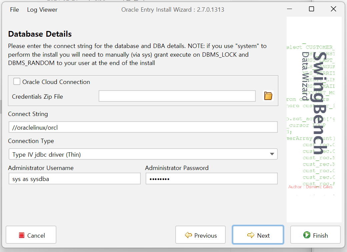
Task: Enable the Oracle Cloud Connection checkbox
Action: [17, 81]
